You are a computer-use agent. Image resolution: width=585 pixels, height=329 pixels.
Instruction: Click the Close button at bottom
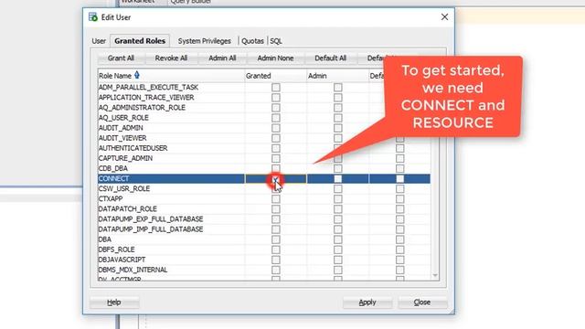coord(422,302)
